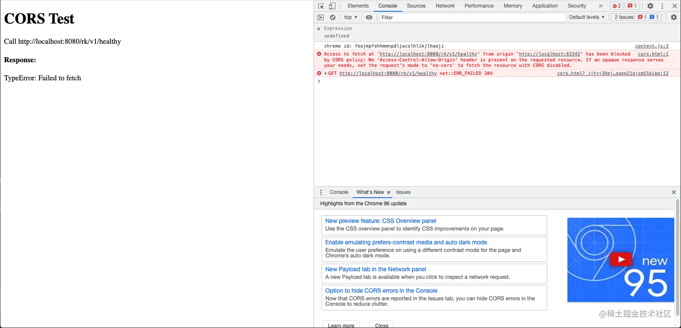
Task: Click the origin localhost:63342 link in the error
Action: point(549,54)
